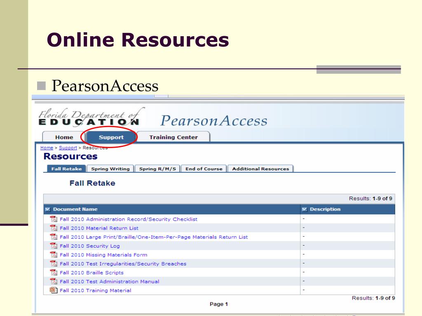
Task: Click PDF icon beside Fall 2010 Material Return List
Action: (54, 228)
